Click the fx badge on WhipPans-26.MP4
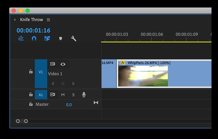Viewport: 218px width, 139px height. click(x=123, y=63)
